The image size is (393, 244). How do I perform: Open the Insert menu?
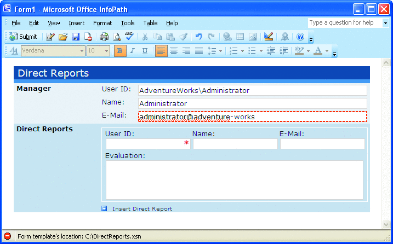76,23
